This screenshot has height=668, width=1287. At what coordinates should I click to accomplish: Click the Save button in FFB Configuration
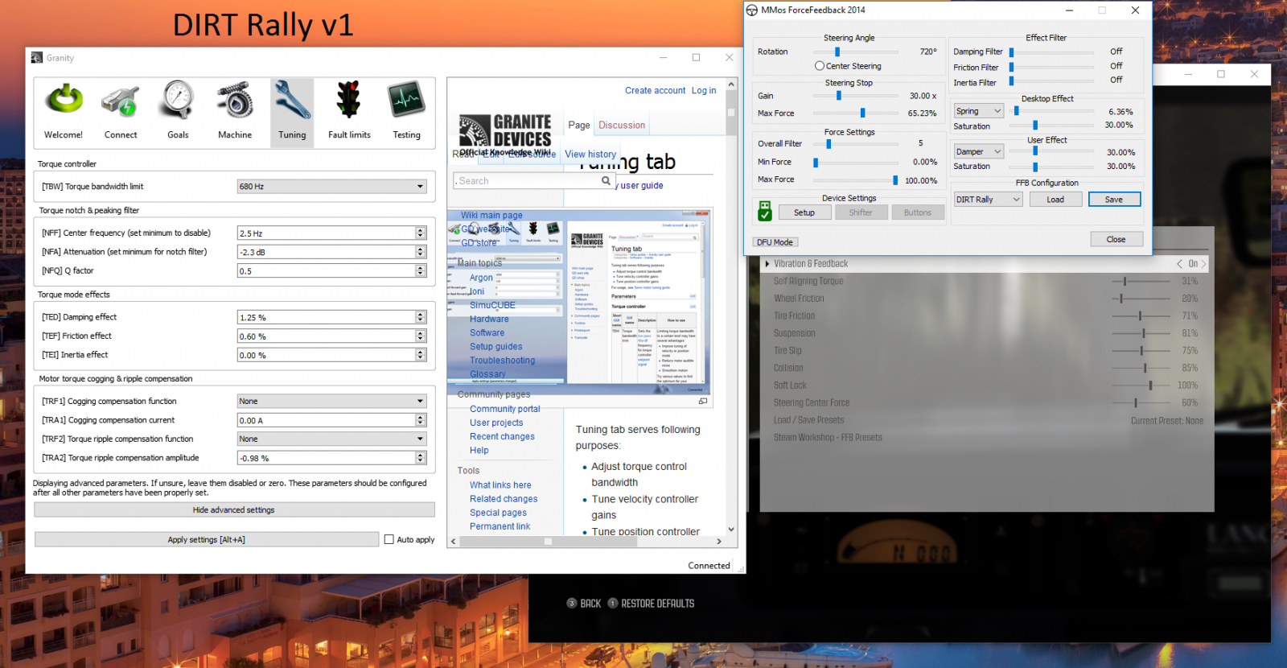(1114, 200)
